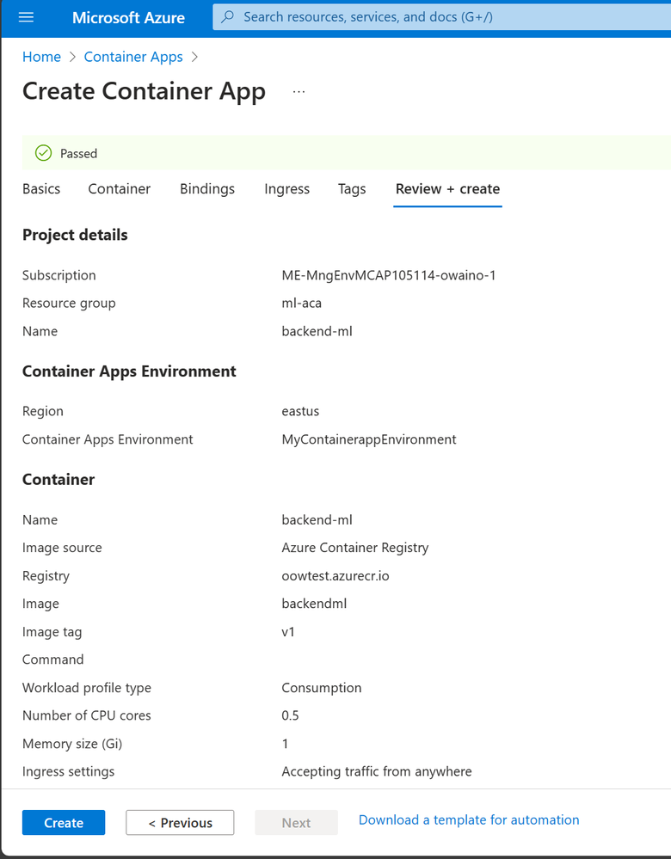Click the green Passed checkmark icon

[43, 153]
